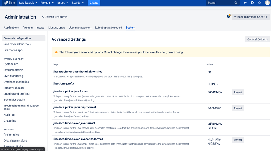Open the help question mark icon
Screen dimensions: 271x151
(252, 3)
